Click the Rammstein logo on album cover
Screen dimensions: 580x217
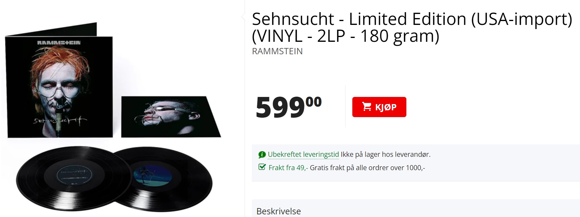click(59, 43)
